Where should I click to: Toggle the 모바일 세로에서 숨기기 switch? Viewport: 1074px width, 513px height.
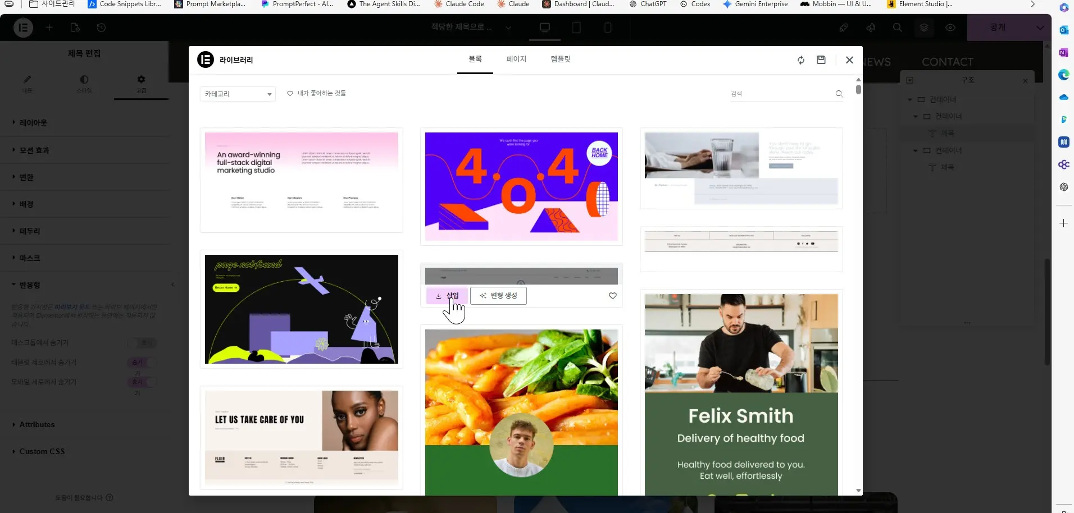click(x=142, y=382)
